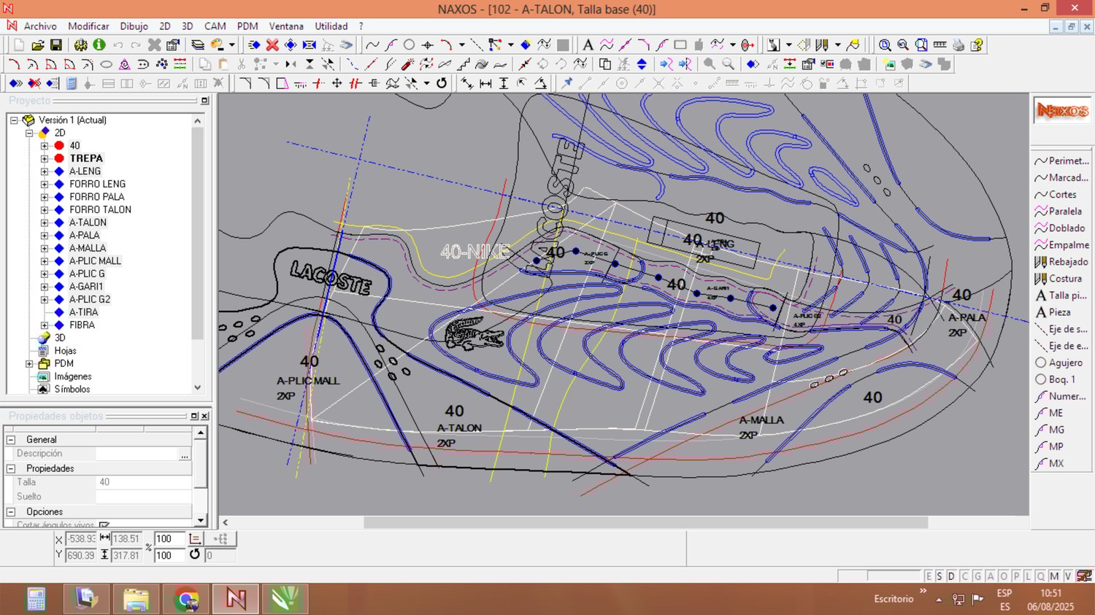This screenshot has height=615, width=1095.
Task: Open Chrome from the Windows taskbar
Action: 187,600
